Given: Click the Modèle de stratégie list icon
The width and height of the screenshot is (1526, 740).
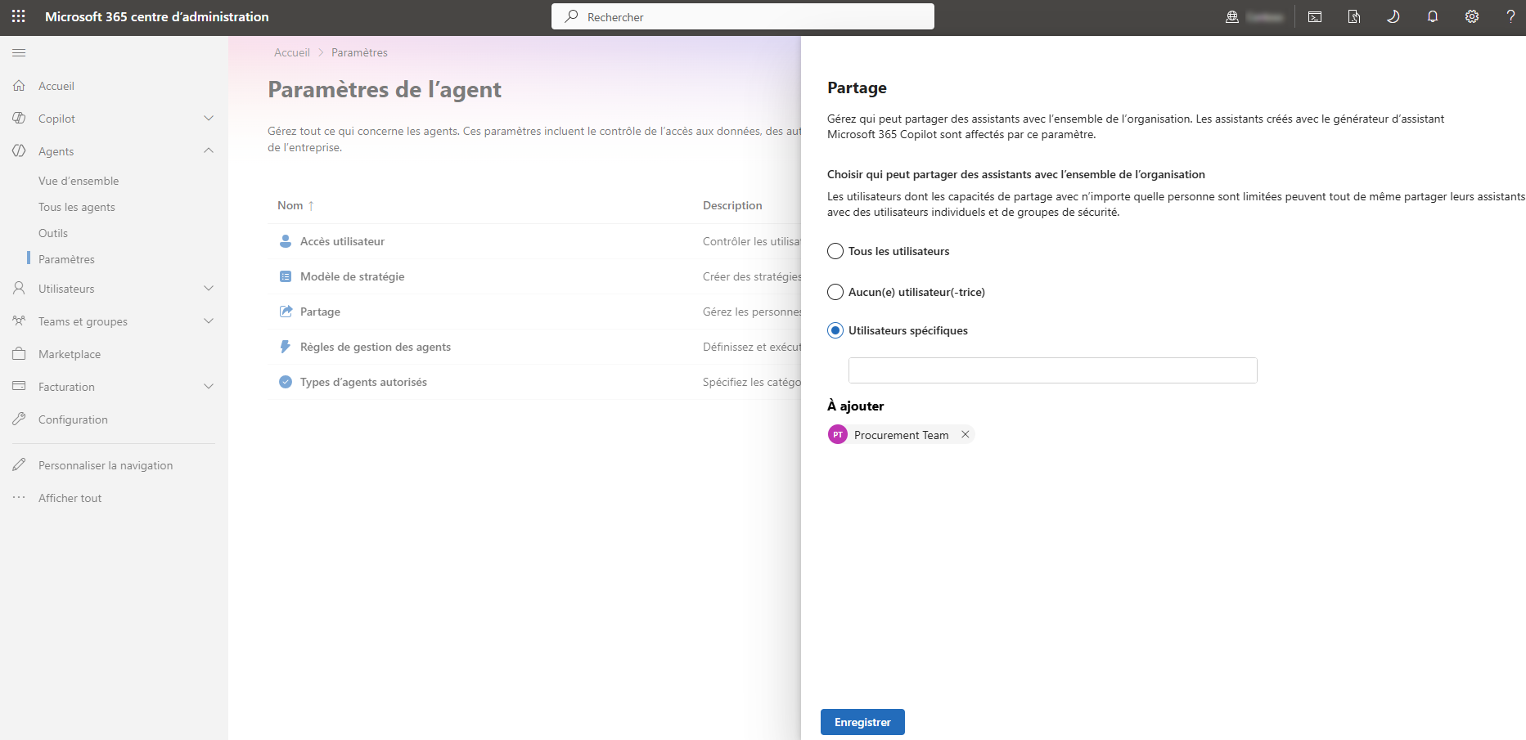Looking at the screenshot, I should coord(286,276).
